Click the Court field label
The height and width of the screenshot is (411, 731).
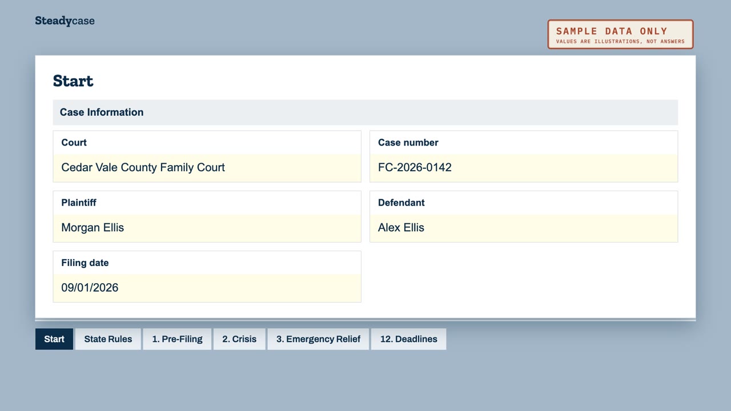[74, 143]
